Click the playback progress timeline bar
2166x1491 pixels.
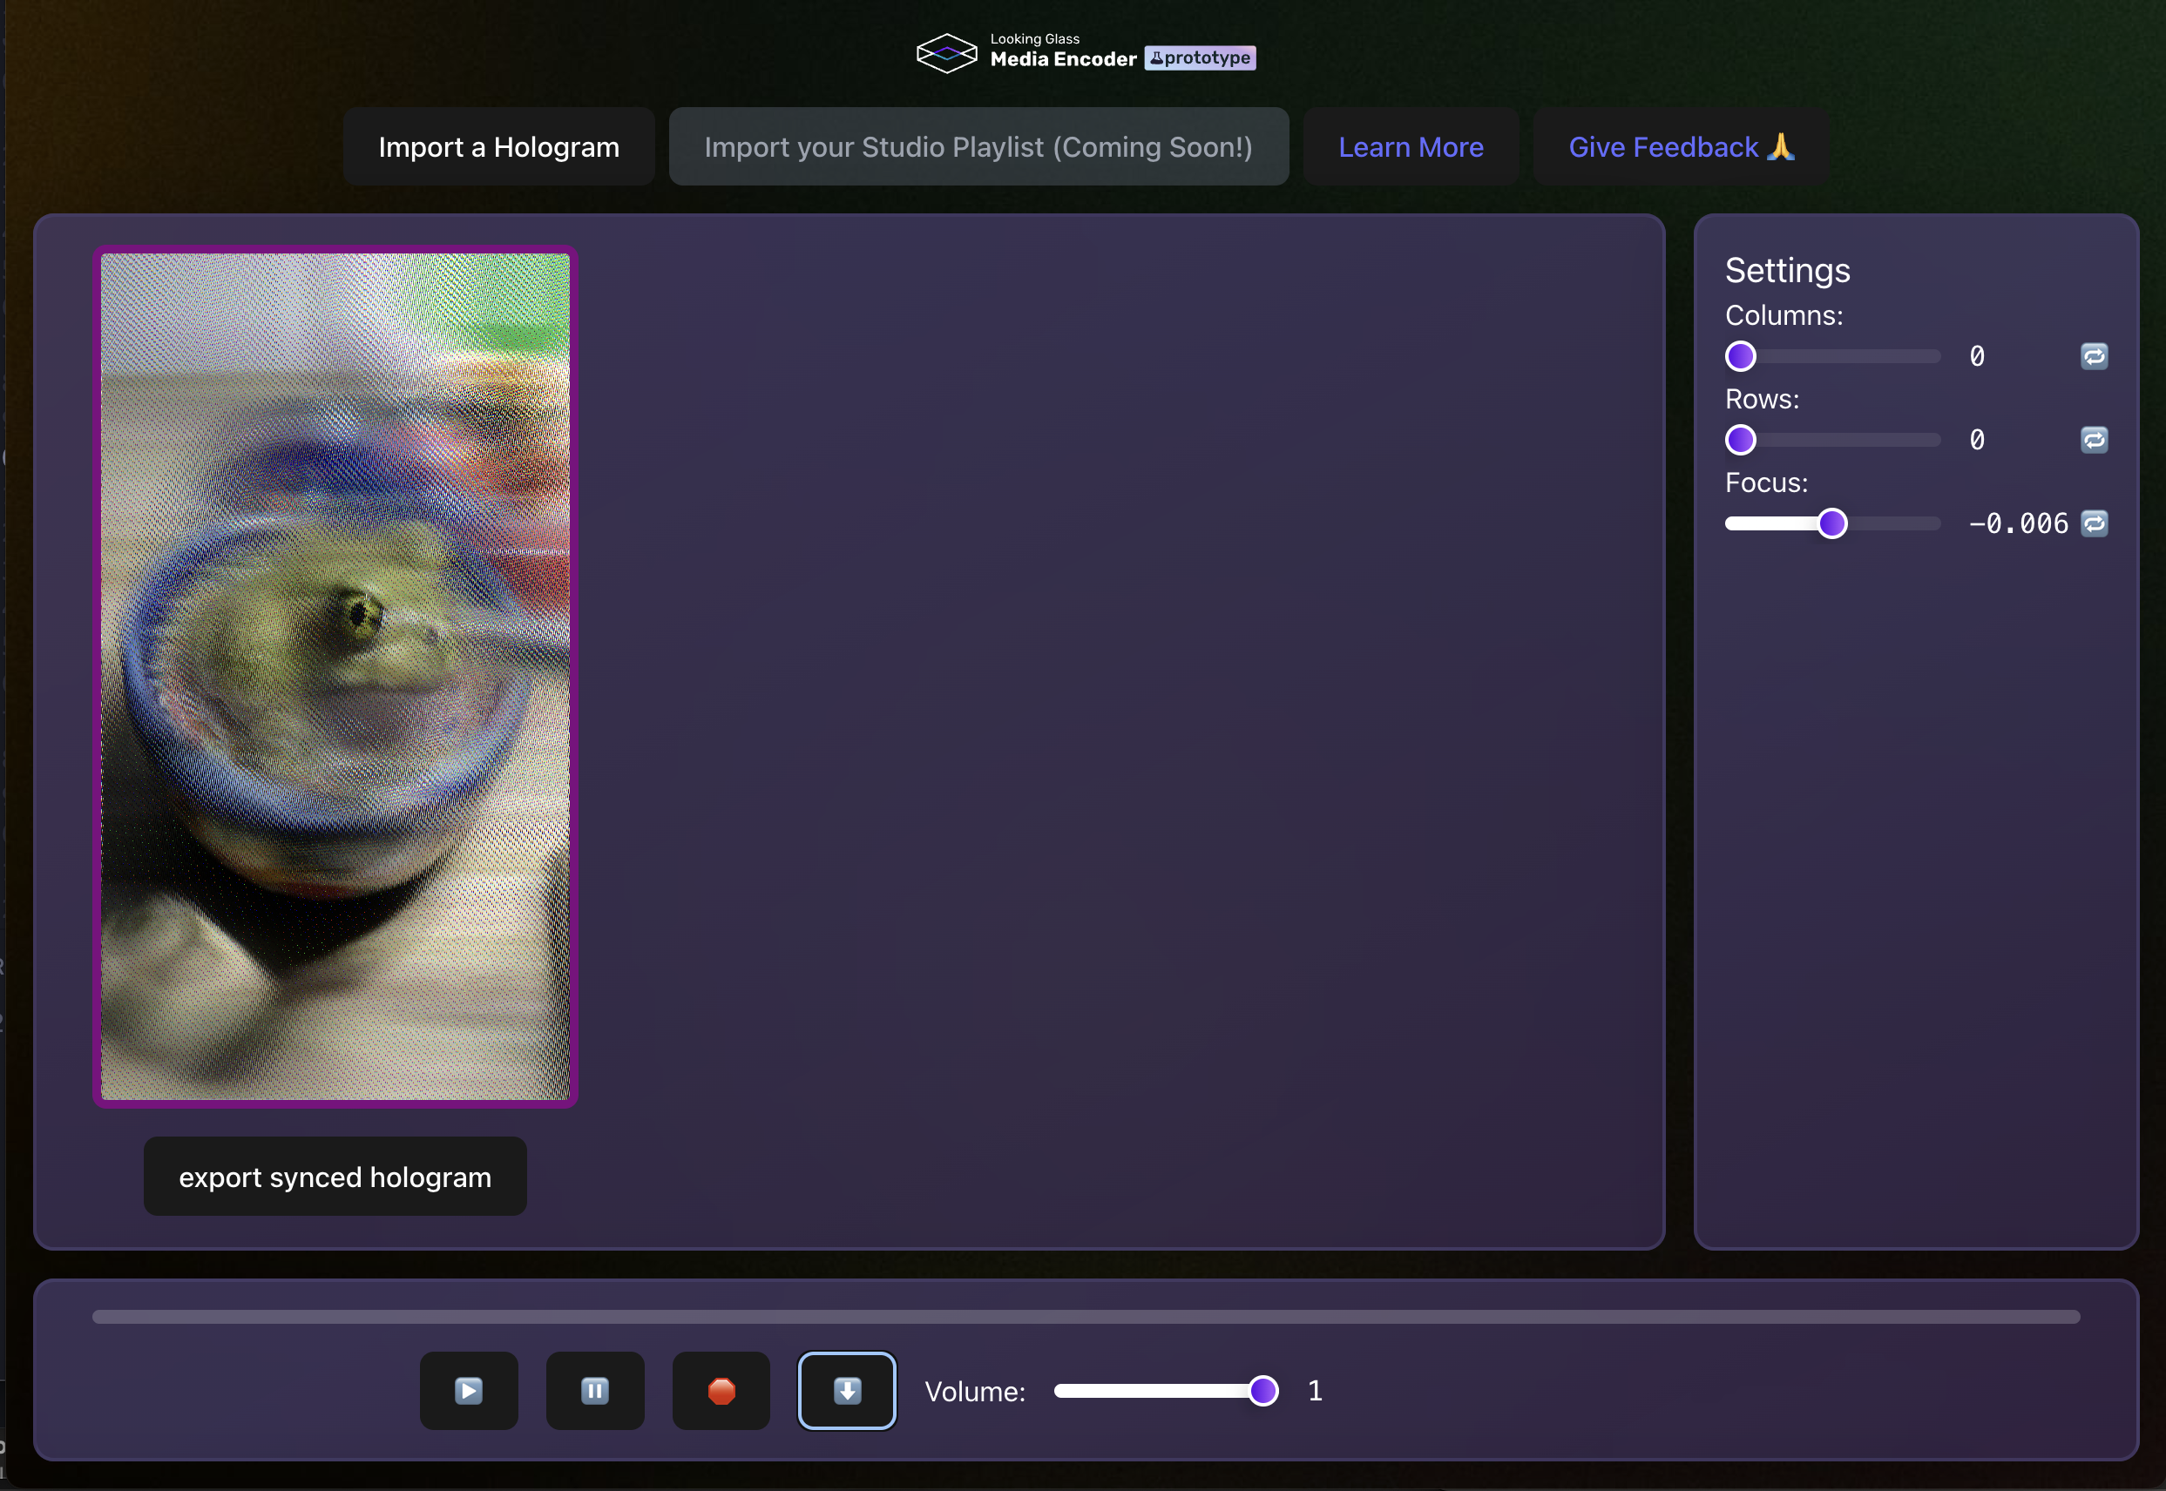coord(1084,1316)
